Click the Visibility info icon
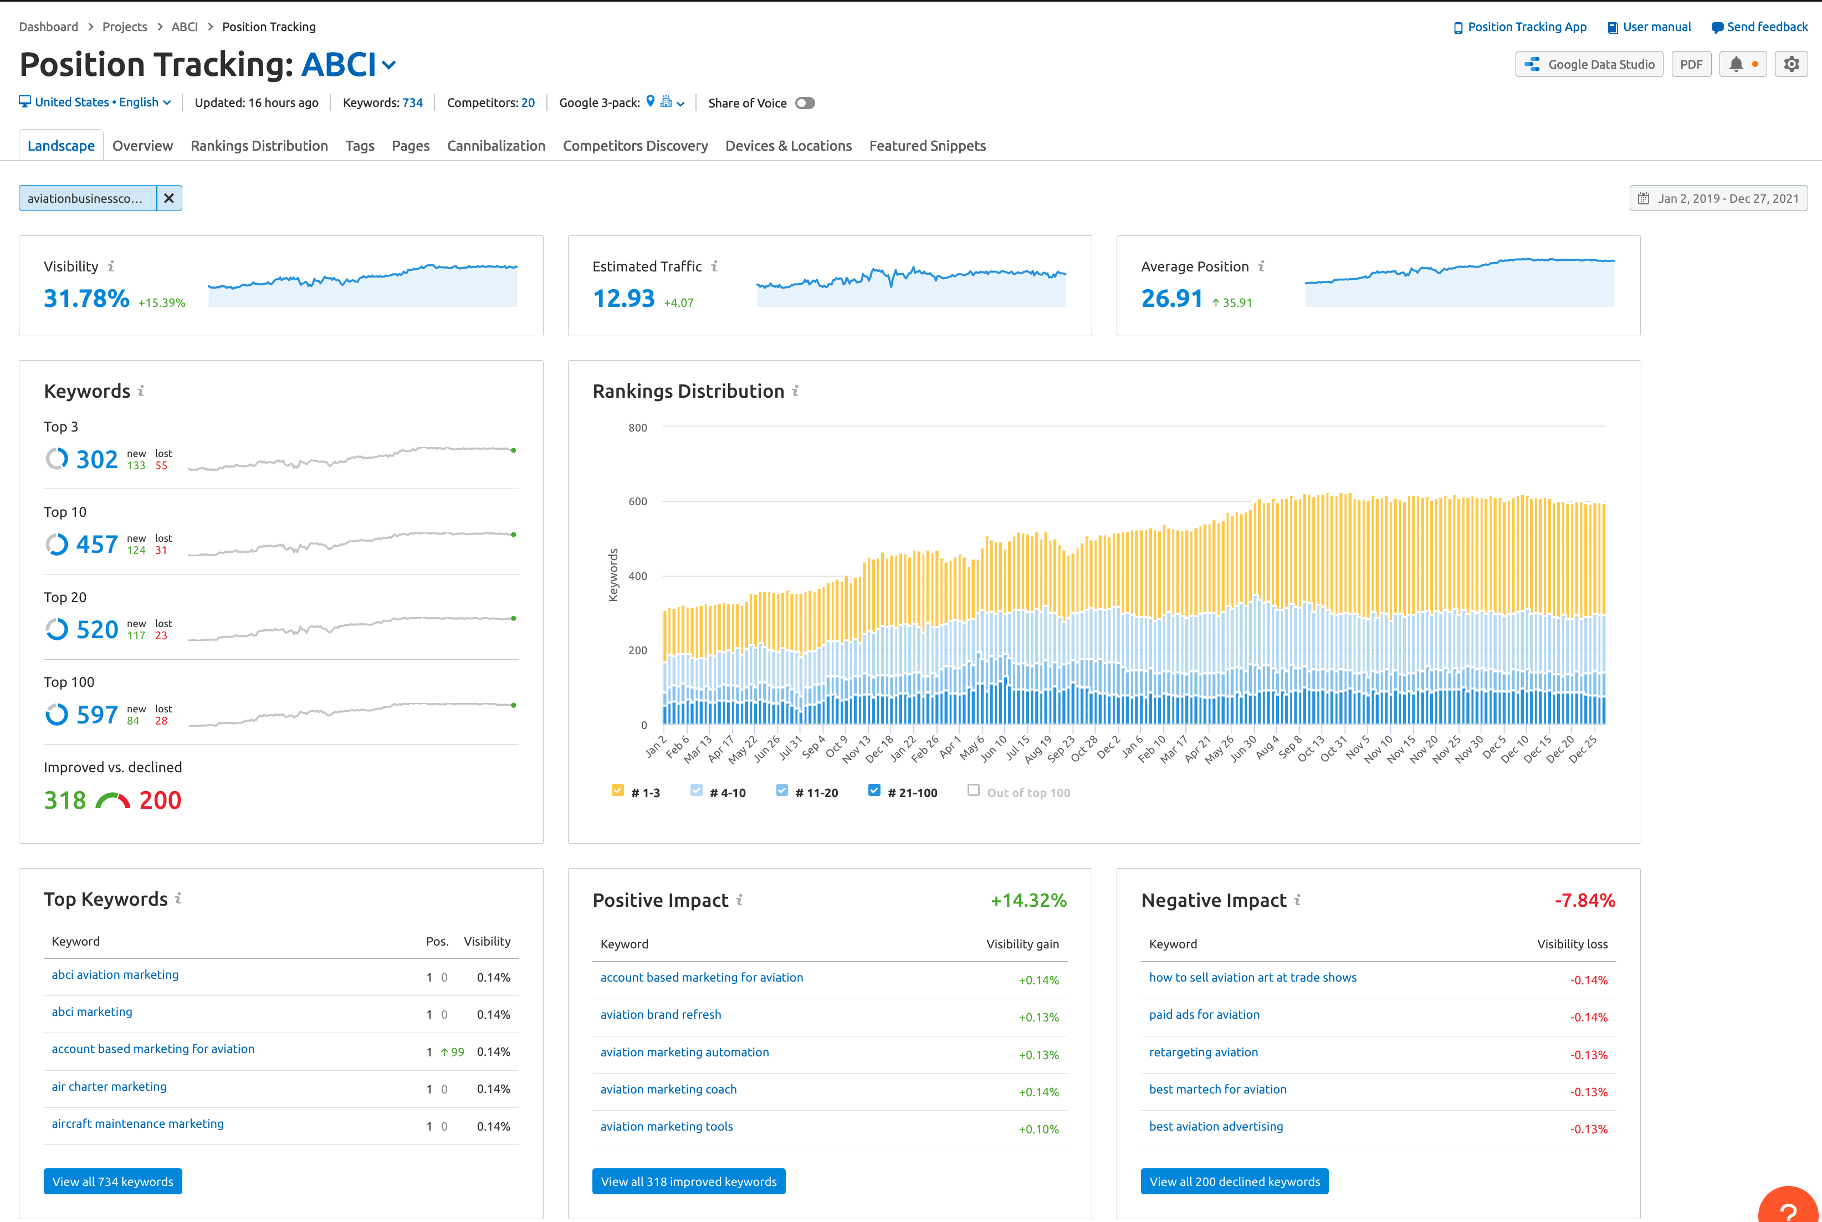 [111, 266]
